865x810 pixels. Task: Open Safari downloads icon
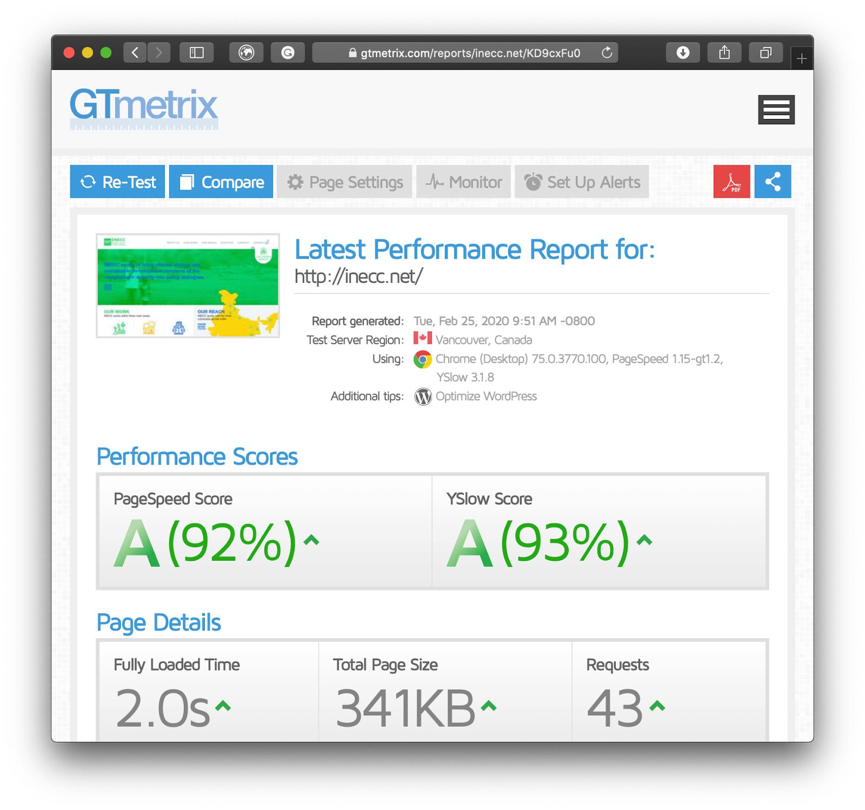(x=683, y=52)
